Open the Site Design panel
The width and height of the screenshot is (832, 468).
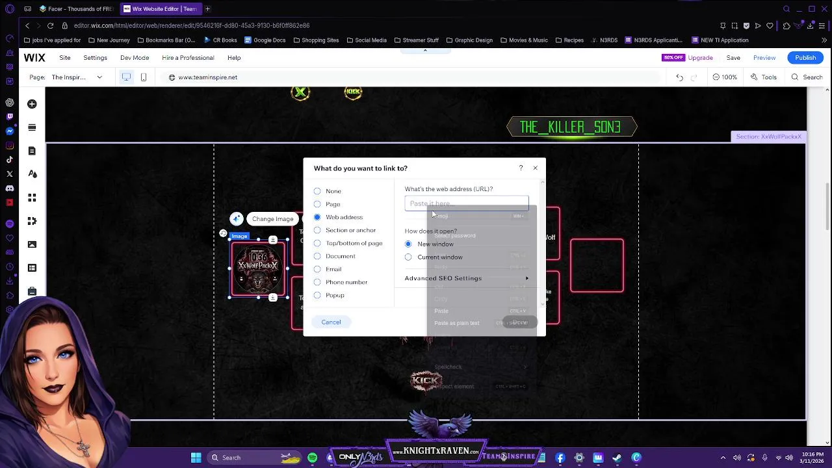(x=32, y=174)
